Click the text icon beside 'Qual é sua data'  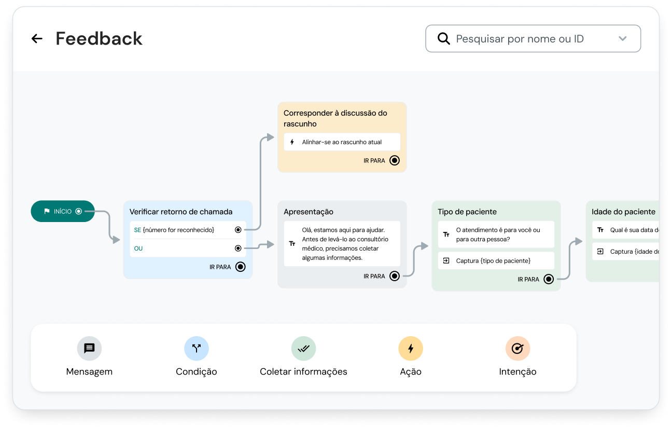(x=600, y=230)
